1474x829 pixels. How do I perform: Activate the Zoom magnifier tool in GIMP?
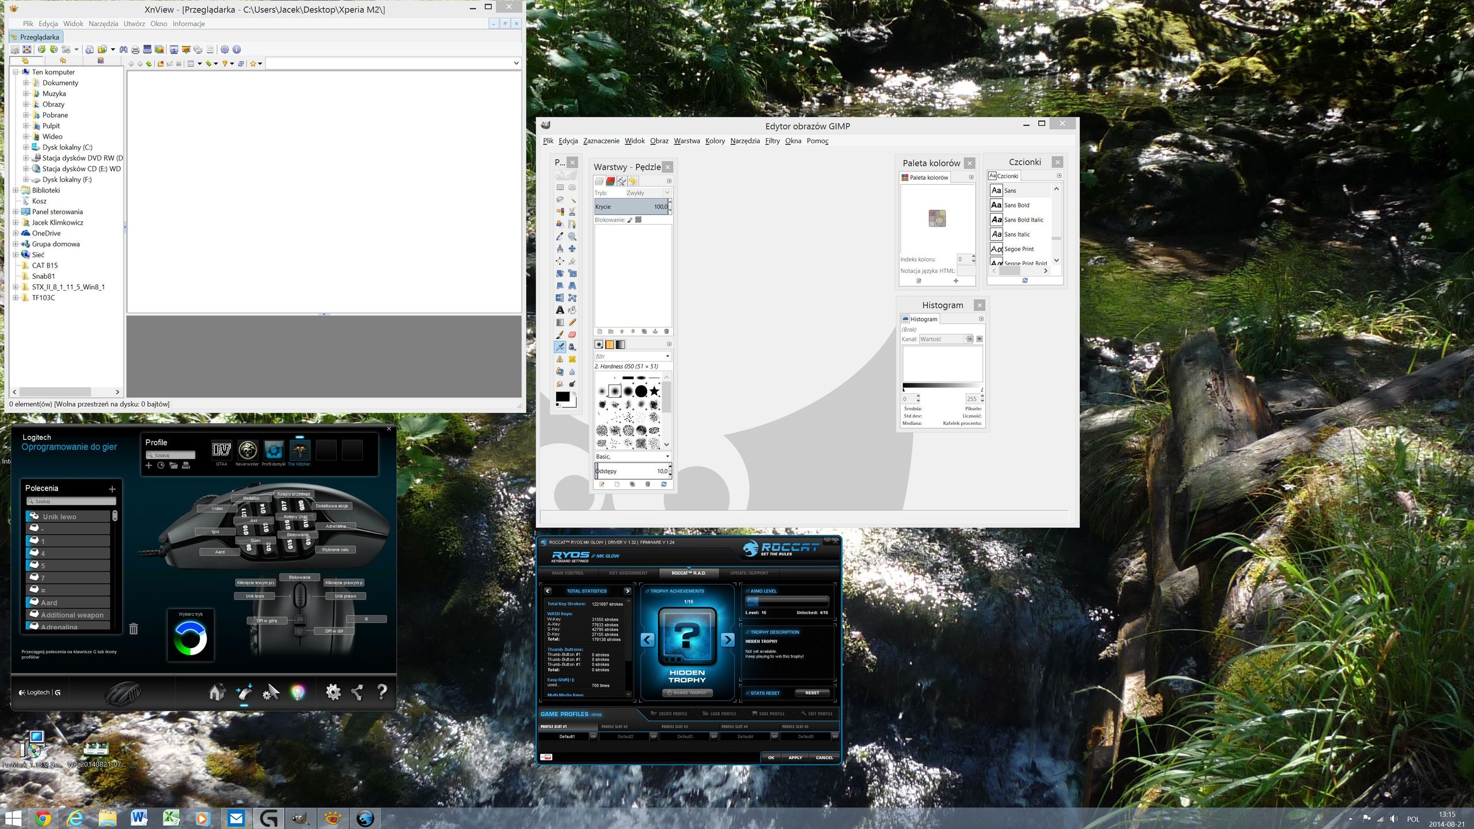coord(572,237)
